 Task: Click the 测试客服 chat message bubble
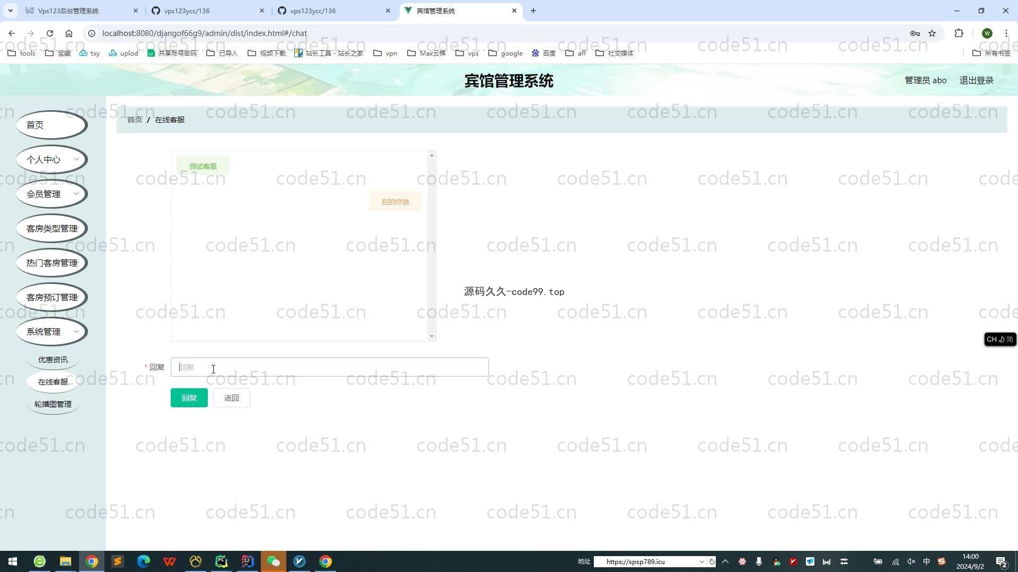tap(203, 166)
